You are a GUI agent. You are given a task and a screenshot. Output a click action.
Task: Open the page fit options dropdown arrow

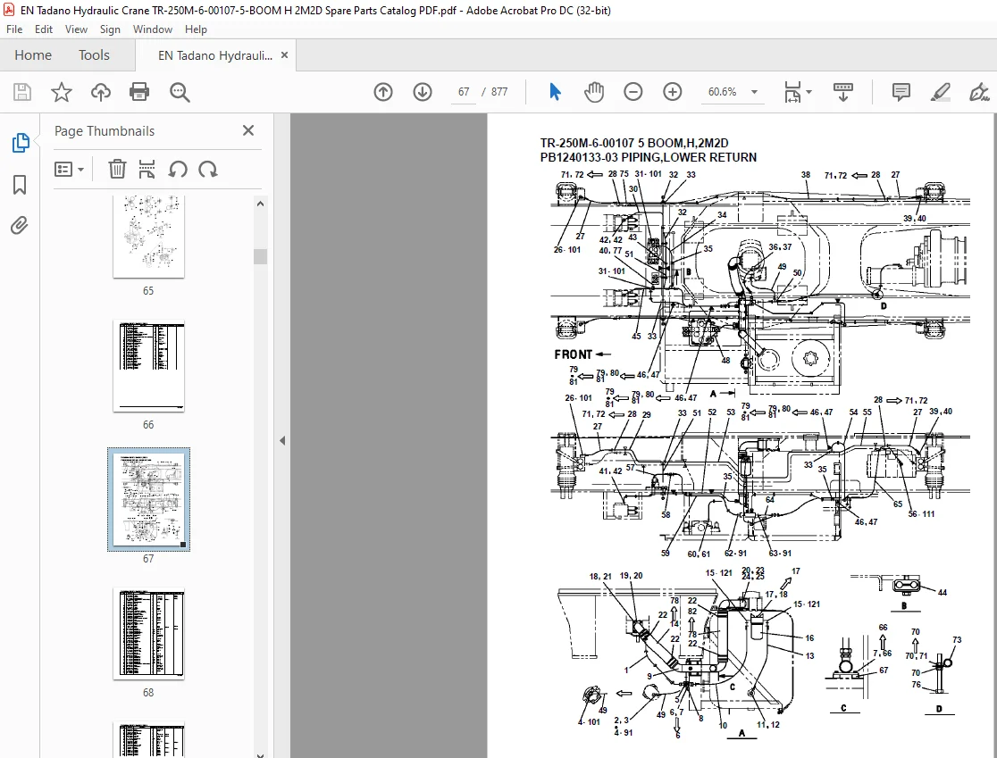pos(808,92)
